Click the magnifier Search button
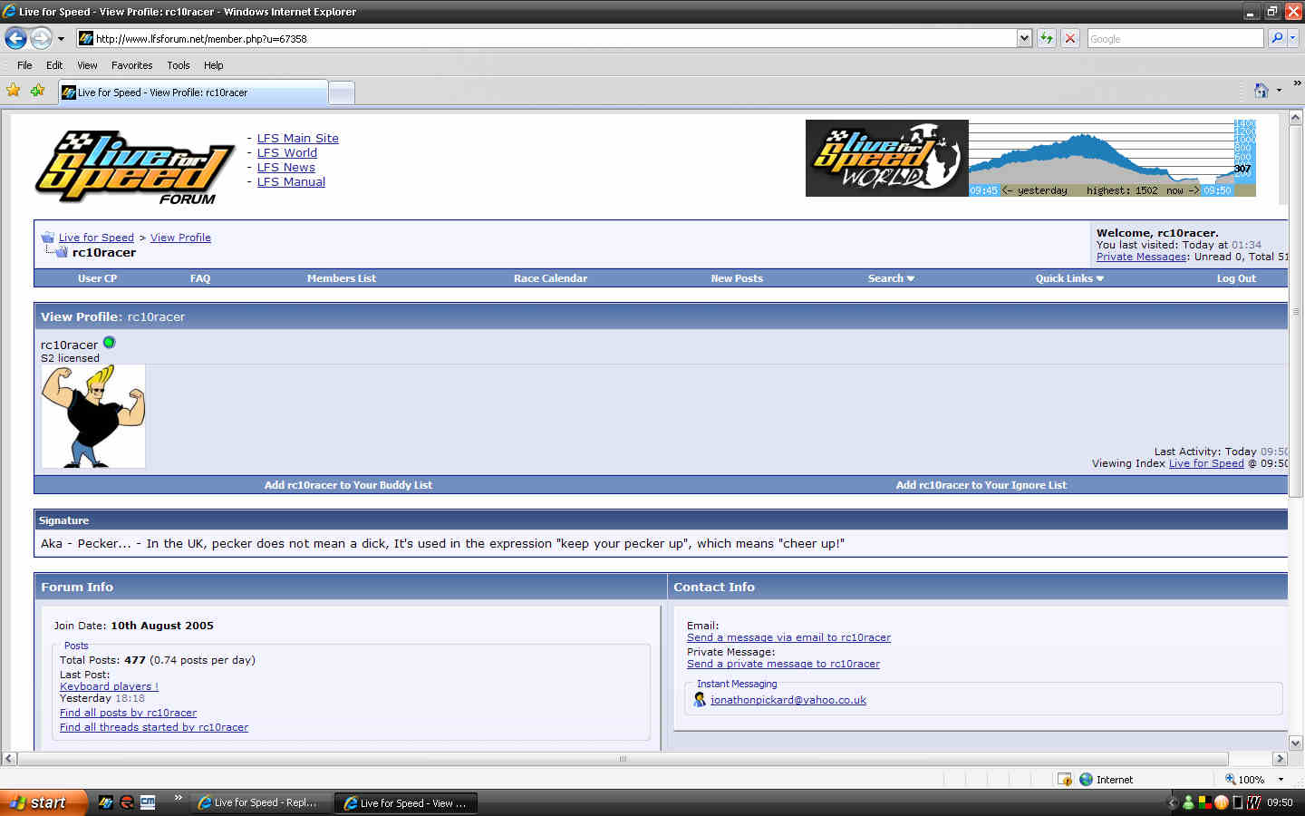 click(1276, 38)
